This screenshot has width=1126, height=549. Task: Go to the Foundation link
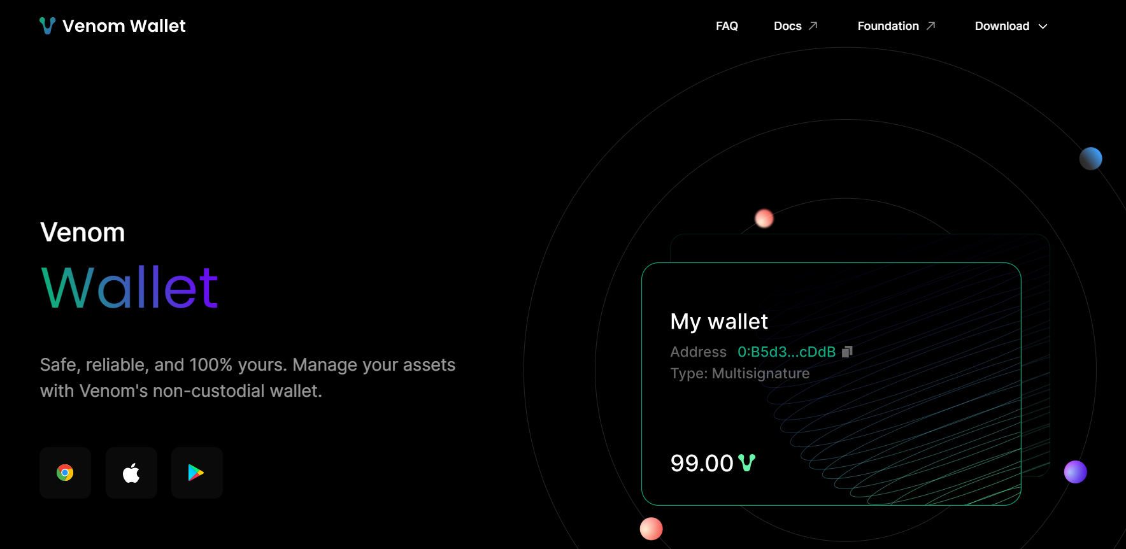[888, 26]
